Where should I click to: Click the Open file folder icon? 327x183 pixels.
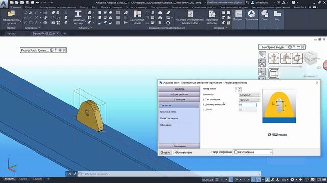click(17, 2)
